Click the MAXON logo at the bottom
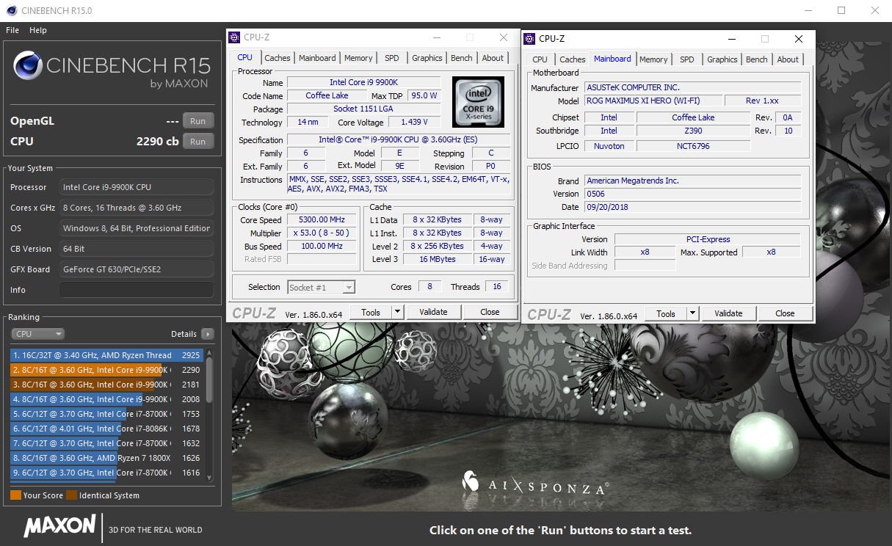This screenshot has width=892, height=546. (59, 526)
